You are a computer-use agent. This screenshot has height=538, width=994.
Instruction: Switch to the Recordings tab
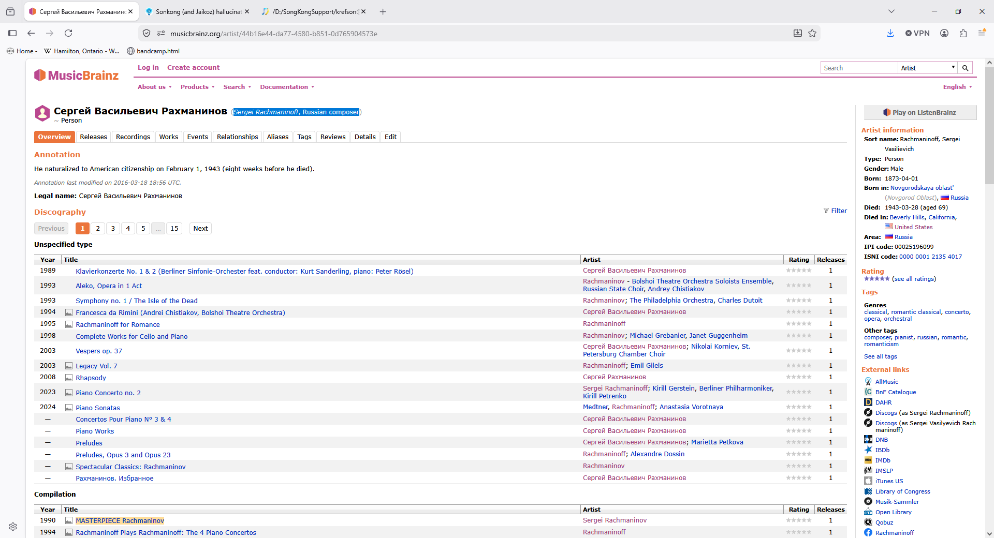133,137
